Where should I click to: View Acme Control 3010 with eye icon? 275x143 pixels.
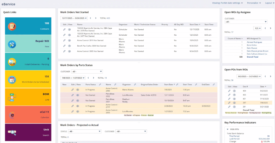pyautogui.click(x=69, y=40)
